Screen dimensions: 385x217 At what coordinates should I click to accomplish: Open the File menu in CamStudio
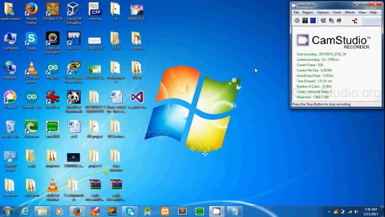(x=296, y=12)
